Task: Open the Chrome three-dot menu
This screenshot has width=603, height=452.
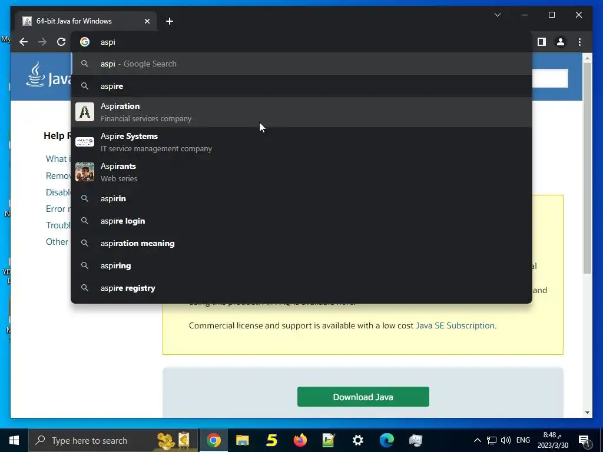Action: 579,42
